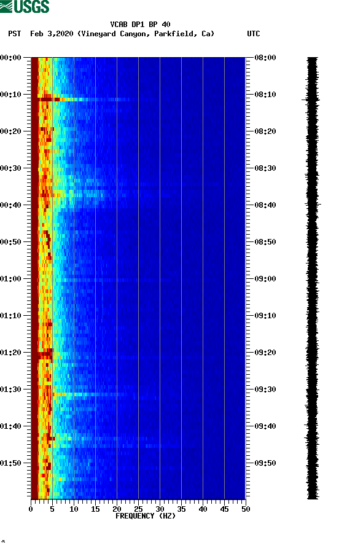339x548 pixels.
Task: Click the '25' frequency axis label
Action: point(138,509)
